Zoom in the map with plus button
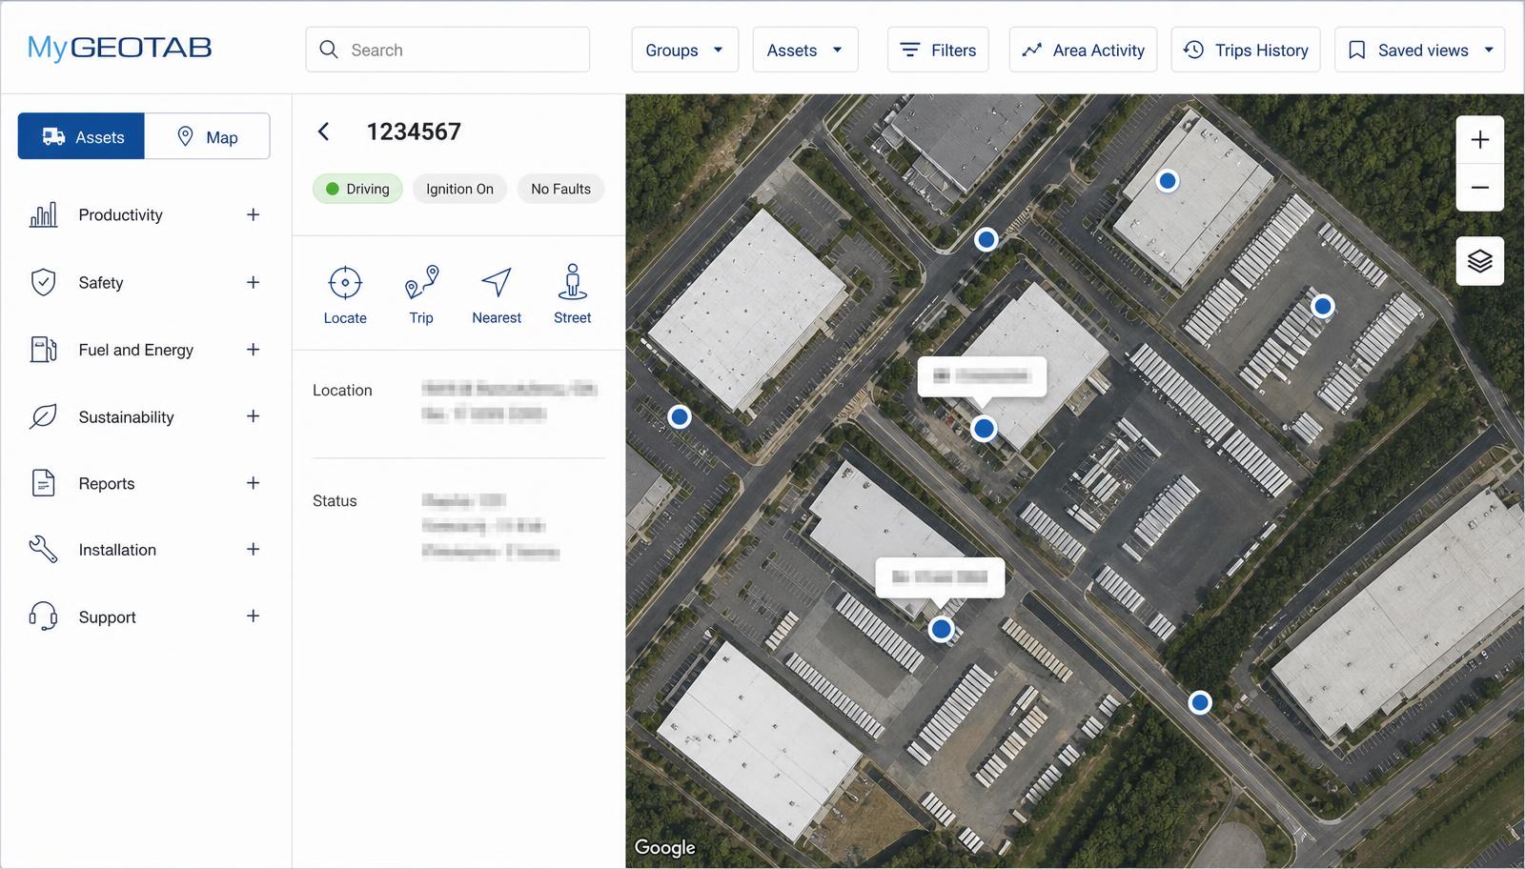 [x=1480, y=140]
